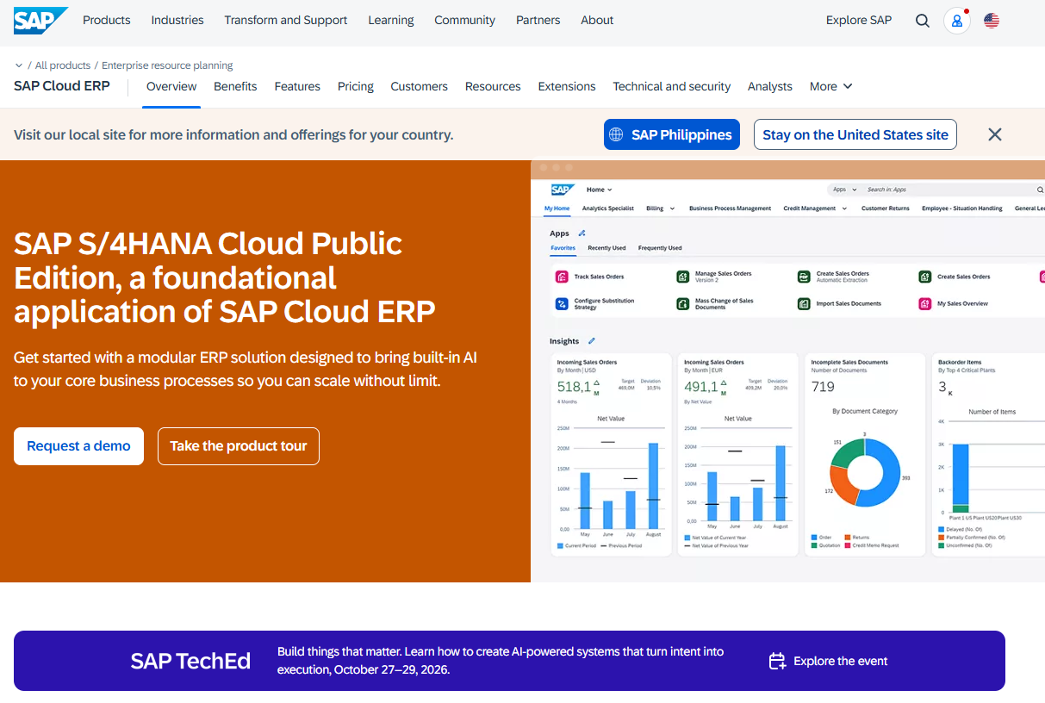This screenshot has width=1045, height=703.
Task: Switch to the Pricing tab
Action: point(356,86)
